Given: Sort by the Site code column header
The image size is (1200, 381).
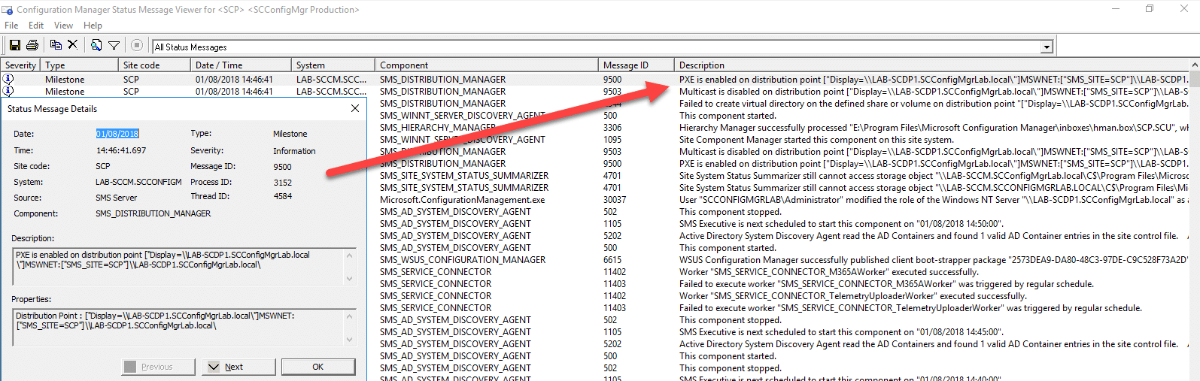Looking at the screenshot, I should 153,65.
